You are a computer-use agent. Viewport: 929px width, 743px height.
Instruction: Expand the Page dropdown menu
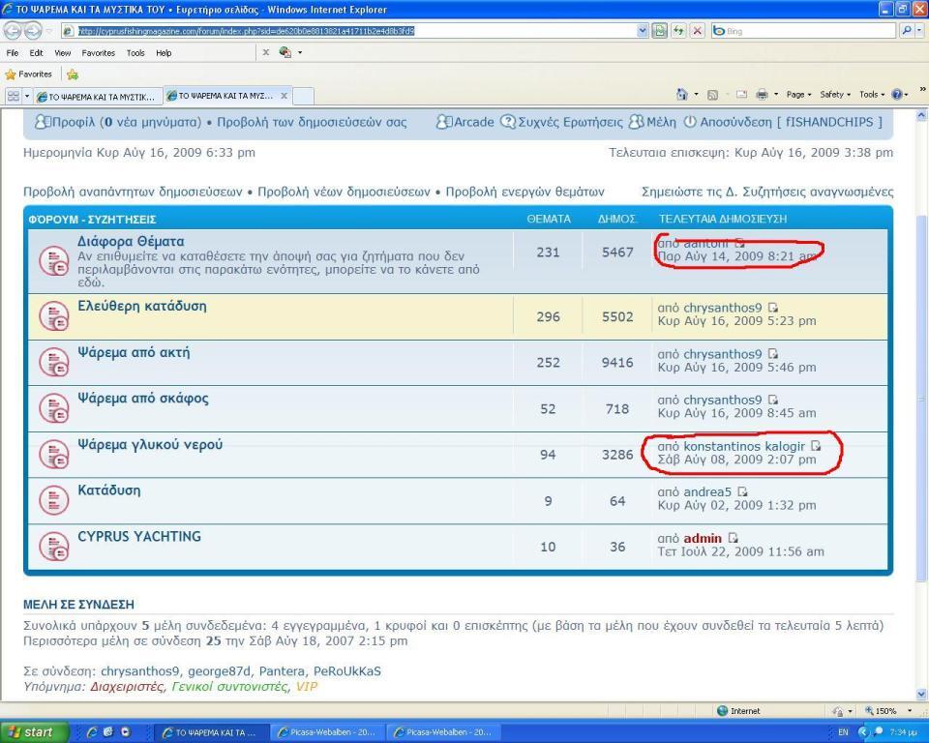coord(798,94)
